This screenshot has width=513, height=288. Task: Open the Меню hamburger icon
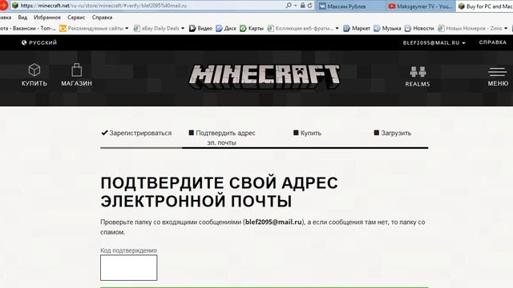pyautogui.click(x=498, y=72)
